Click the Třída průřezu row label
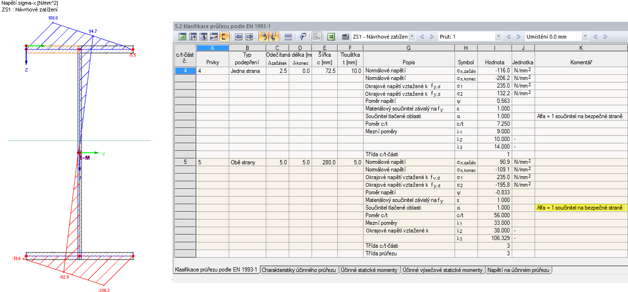This screenshot has height=292, width=628. click(x=409, y=253)
